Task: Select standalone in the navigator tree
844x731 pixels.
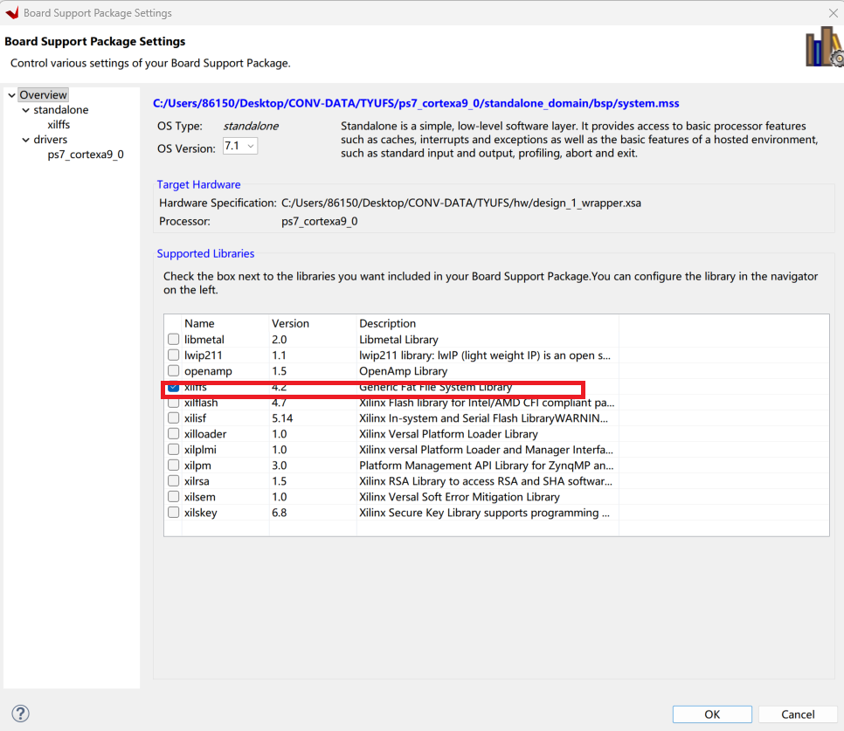Action: 61,110
